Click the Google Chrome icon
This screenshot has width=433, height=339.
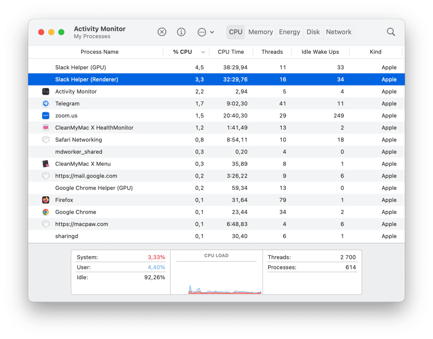pos(46,212)
